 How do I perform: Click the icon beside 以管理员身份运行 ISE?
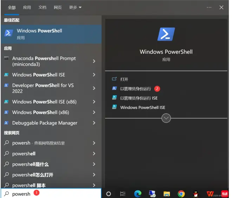pyautogui.click(x=114, y=98)
